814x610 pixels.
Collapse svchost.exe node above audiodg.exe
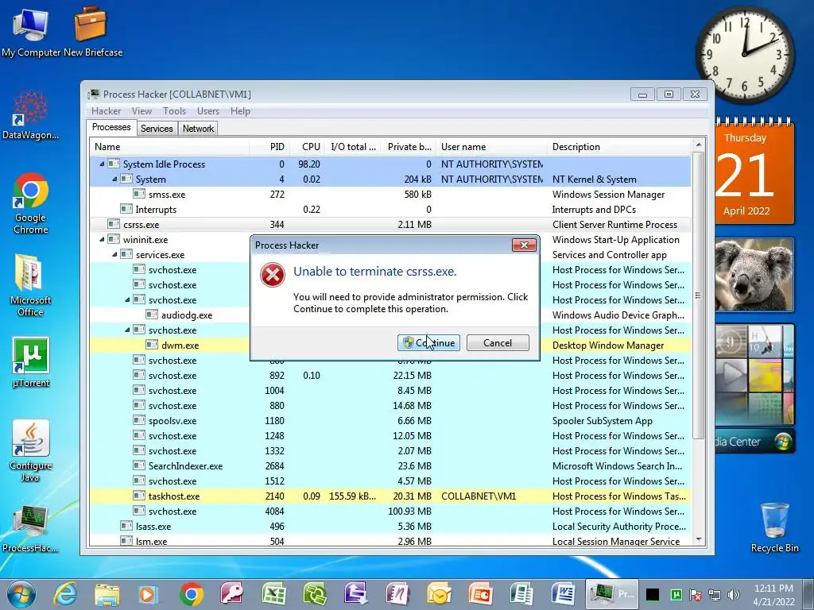click(x=127, y=299)
